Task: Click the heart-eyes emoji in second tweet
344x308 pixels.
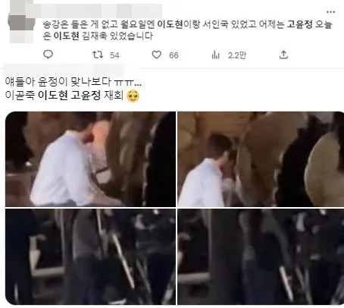Action: point(133,96)
